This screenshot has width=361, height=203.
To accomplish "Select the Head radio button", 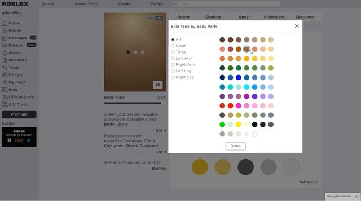I will click(x=173, y=46).
